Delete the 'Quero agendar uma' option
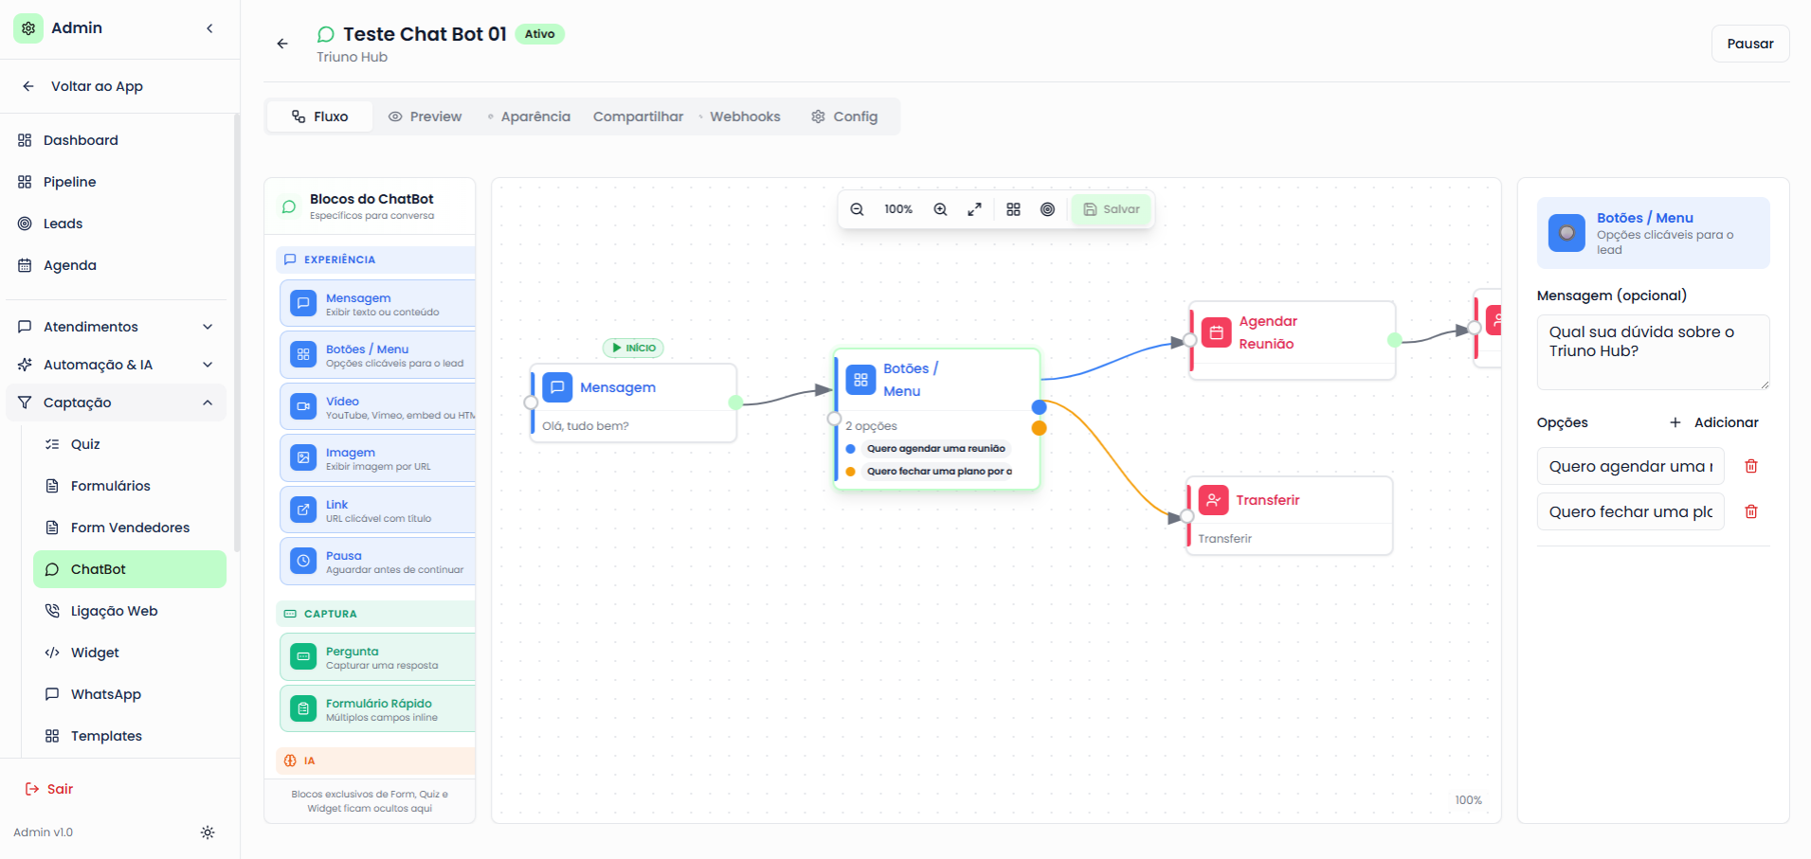 pyautogui.click(x=1751, y=466)
